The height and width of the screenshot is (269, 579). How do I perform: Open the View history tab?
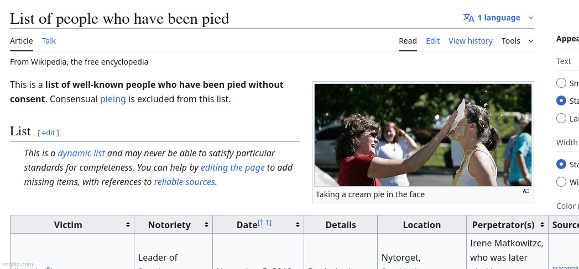pos(471,41)
